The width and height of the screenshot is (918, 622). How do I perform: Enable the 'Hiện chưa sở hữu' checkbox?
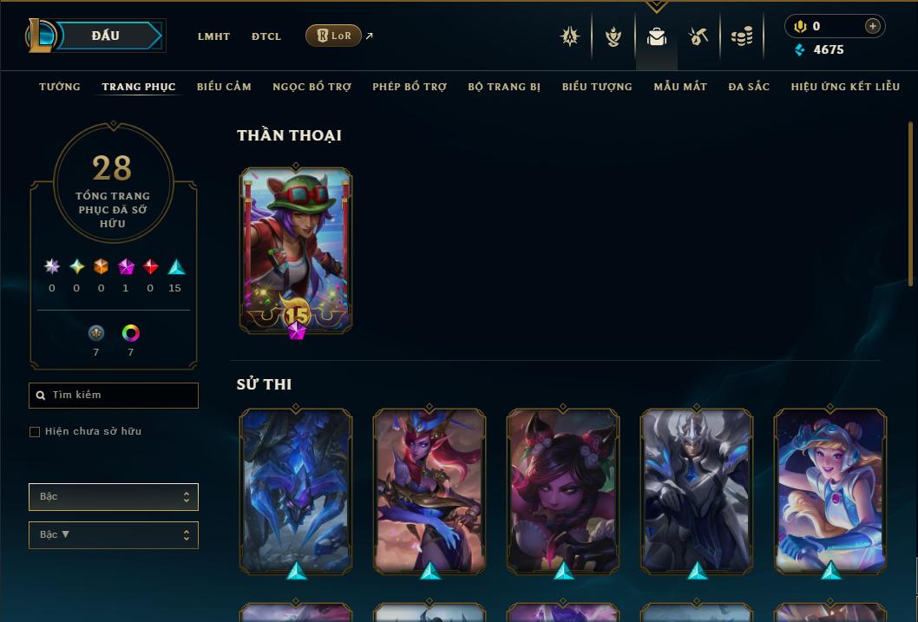[35, 432]
